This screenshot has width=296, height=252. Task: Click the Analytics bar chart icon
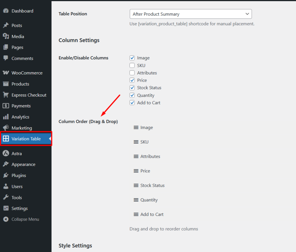[x=6, y=117]
